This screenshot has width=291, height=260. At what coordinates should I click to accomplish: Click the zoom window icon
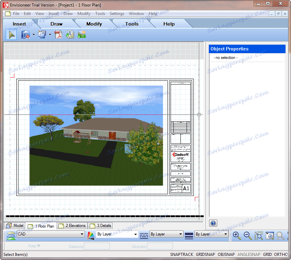pos(270,236)
